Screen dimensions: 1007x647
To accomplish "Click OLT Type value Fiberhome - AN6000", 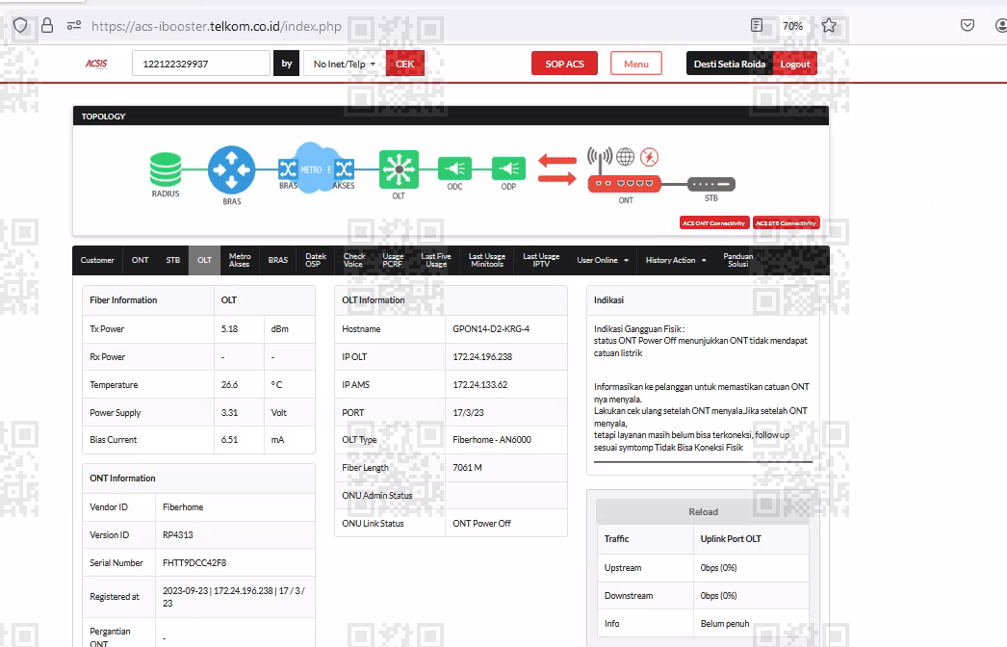I will [x=492, y=439].
